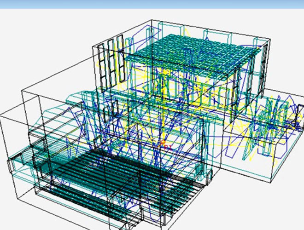The image size is (304, 230).
Task: Click empty white space in bottom-right corner
Action: coord(276,207)
